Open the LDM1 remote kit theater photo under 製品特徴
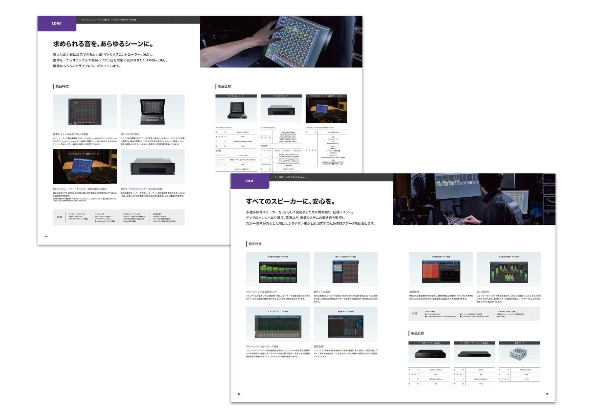This screenshot has height=418, width=593. 85,167
